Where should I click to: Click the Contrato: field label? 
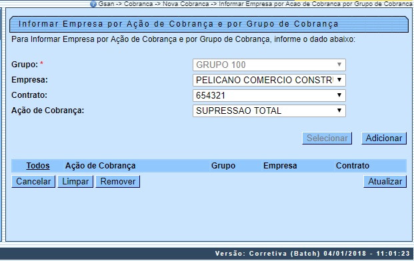(x=29, y=95)
